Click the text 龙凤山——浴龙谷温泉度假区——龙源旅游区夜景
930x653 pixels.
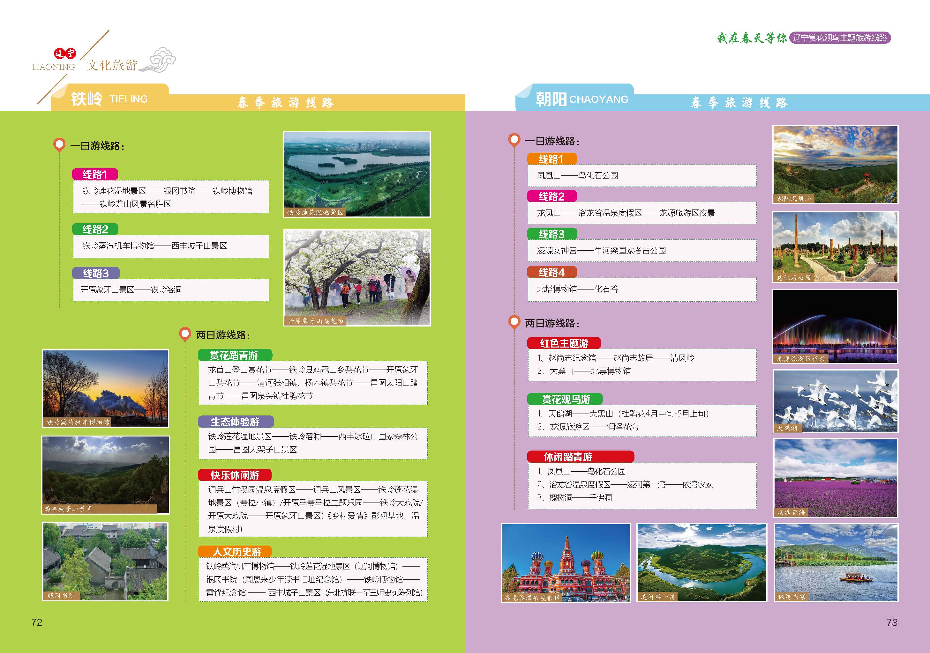click(x=626, y=213)
